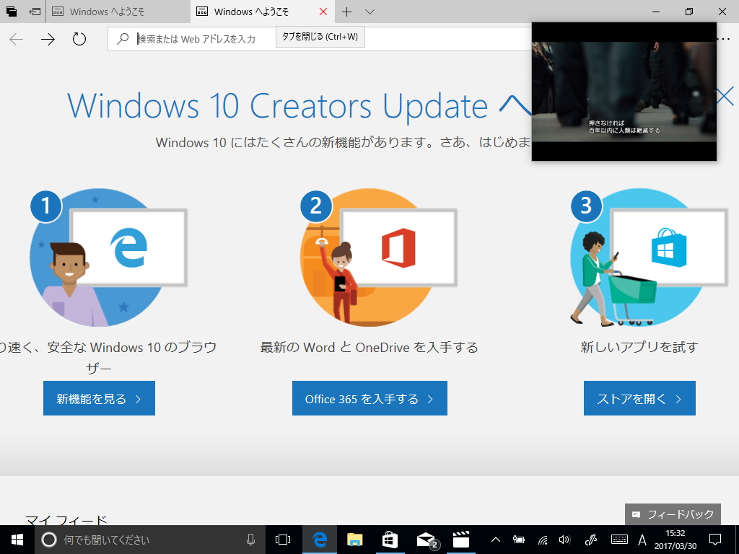This screenshot has height=554, width=739.
Task: Open Task View in taskbar
Action: tap(283, 540)
